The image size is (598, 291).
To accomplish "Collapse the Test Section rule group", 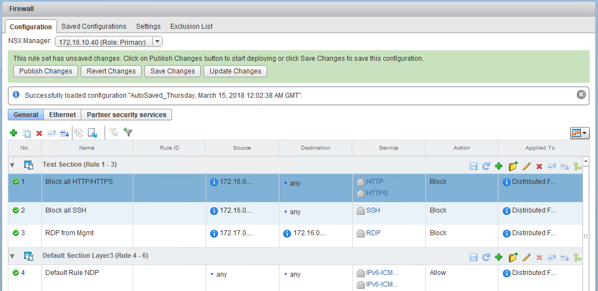I will [x=12, y=165].
